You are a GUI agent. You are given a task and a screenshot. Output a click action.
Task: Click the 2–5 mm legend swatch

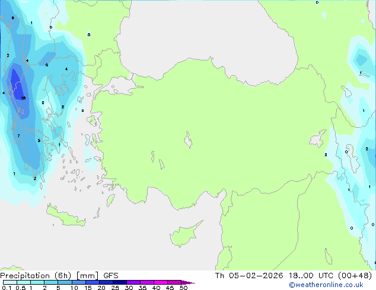coord(51,282)
